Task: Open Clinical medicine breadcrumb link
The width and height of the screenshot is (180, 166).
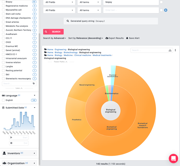Action: pyautogui.click(x=82, y=55)
